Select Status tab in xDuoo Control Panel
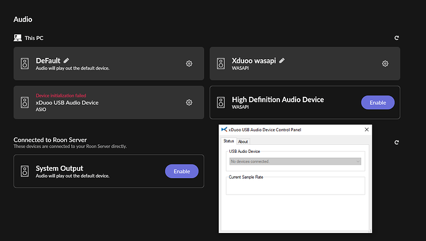This screenshot has height=241, width=426. (229, 141)
